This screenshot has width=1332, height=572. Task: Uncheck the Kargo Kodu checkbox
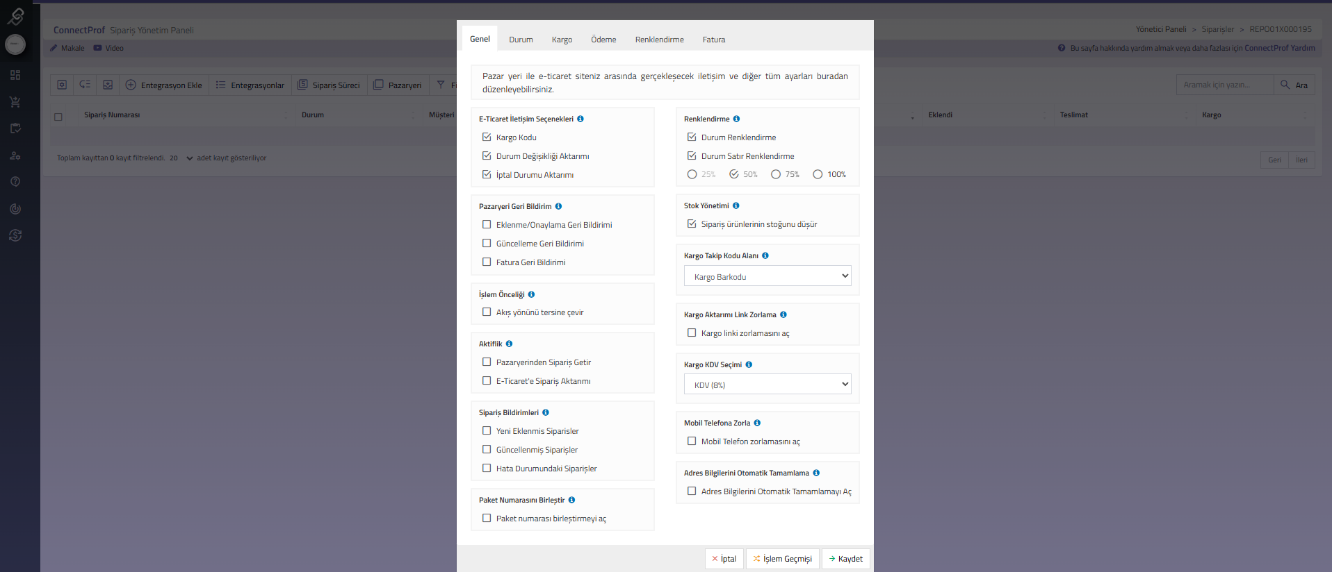487,137
